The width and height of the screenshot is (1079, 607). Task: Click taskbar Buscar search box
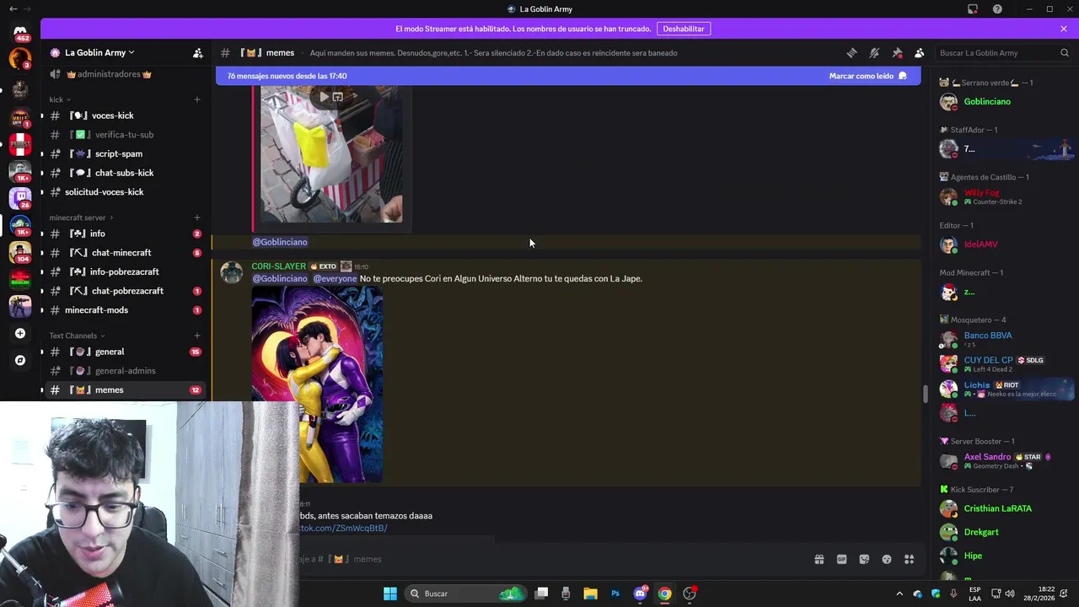click(x=465, y=594)
